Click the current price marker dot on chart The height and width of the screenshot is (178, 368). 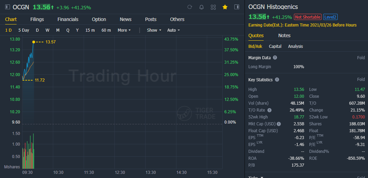click(33, 42)
